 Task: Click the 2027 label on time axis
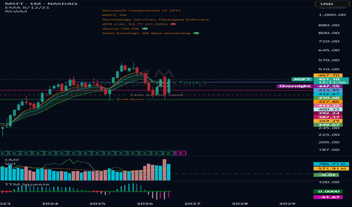(x=192, y=204)
